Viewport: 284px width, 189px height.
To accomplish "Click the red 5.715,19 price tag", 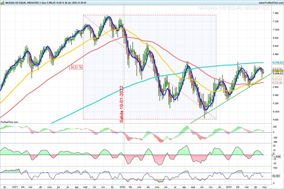I will 277,82.
